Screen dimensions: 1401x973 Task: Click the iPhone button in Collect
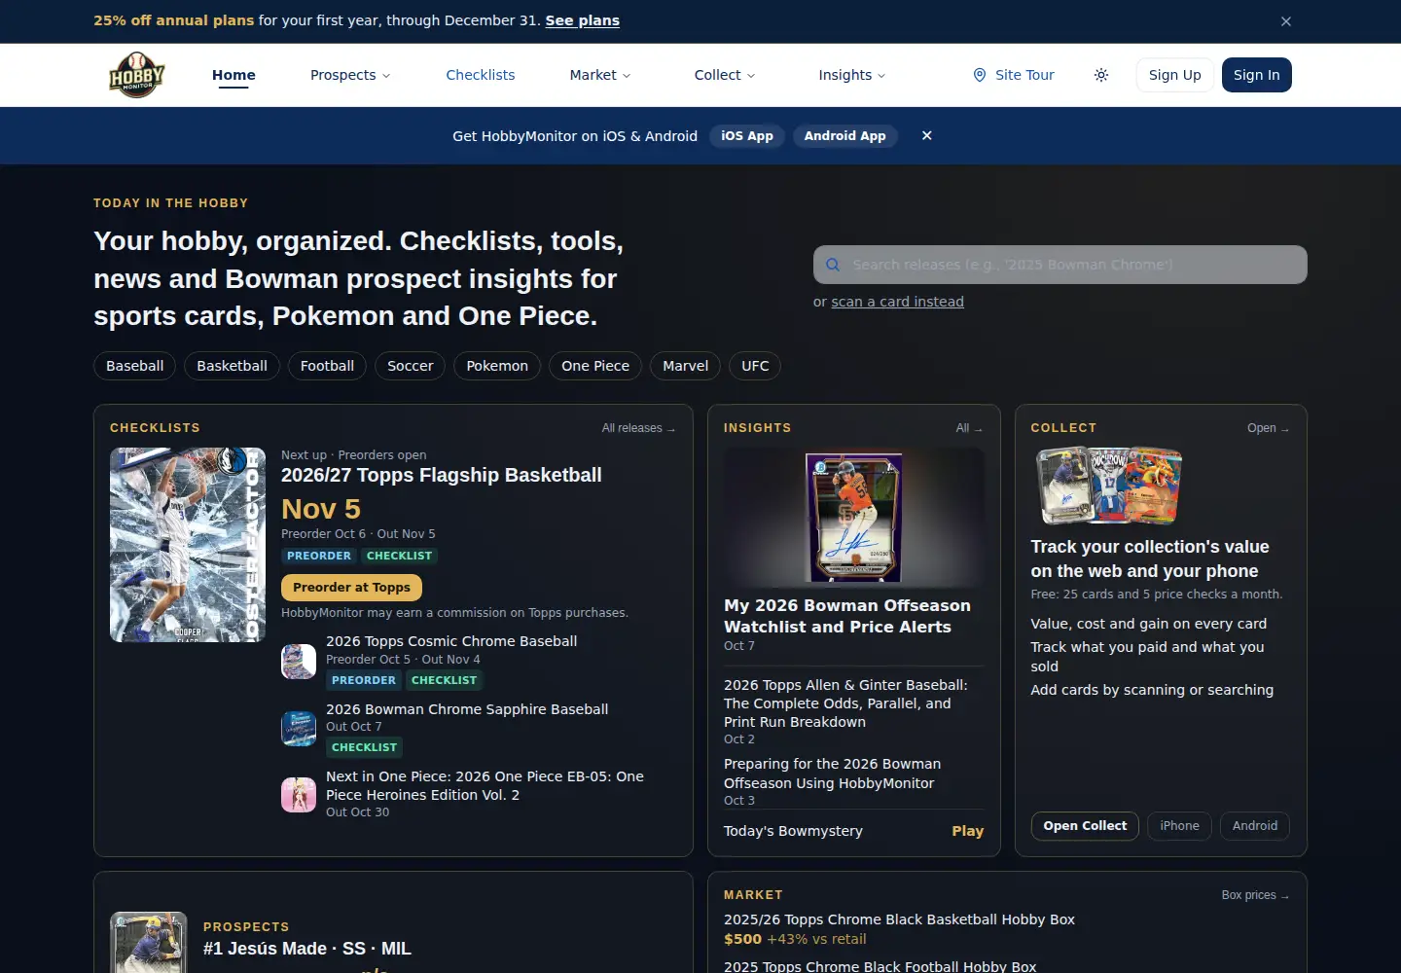tap(1180, 826)
